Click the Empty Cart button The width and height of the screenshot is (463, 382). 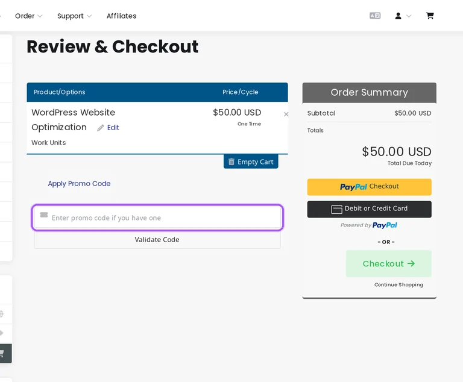(251, 161)
